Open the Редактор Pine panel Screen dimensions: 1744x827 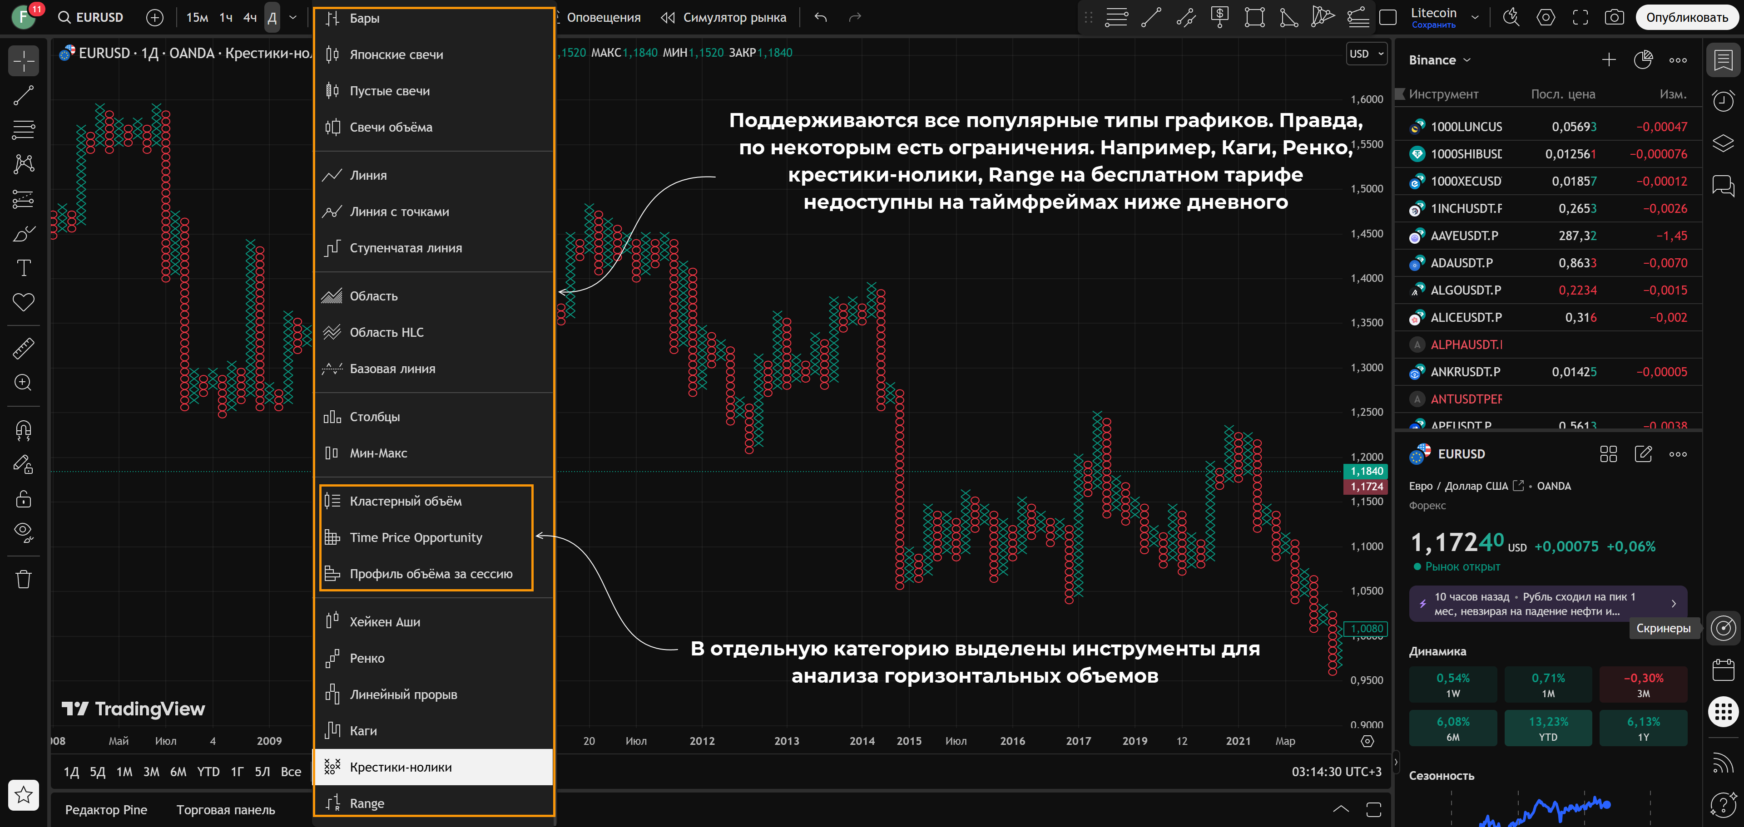click(106, 809)
